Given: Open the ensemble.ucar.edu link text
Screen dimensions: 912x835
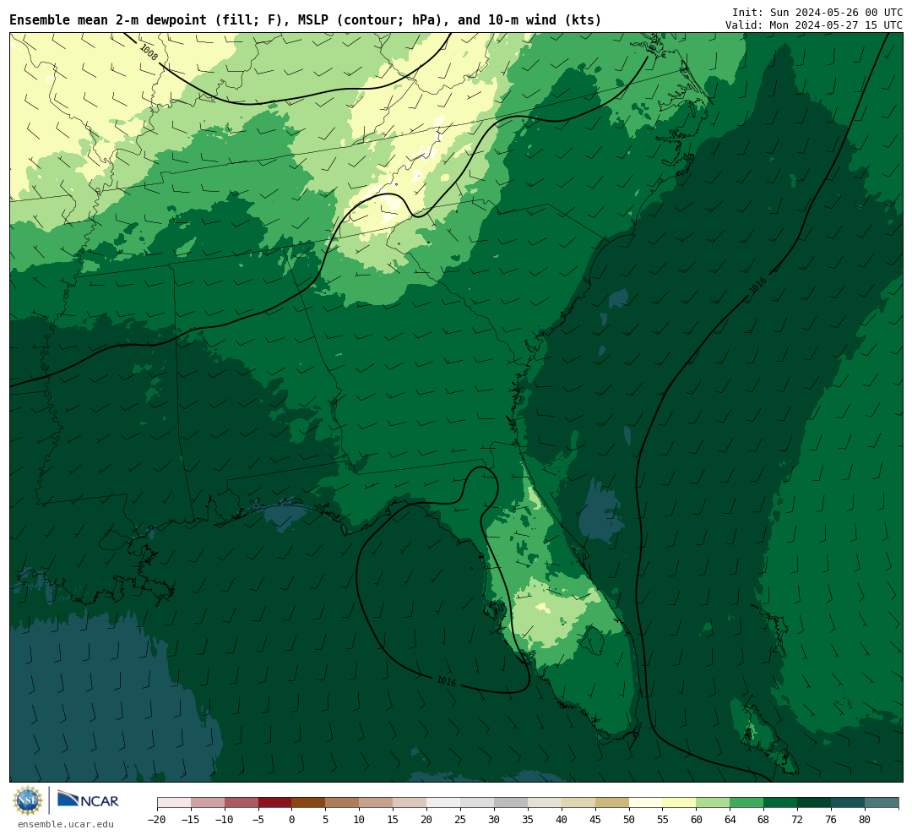Looking at the screenshot, I should coord(66,824).
